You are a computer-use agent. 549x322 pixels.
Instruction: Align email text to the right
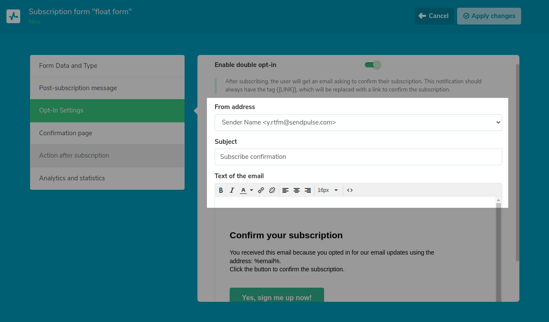308,190
